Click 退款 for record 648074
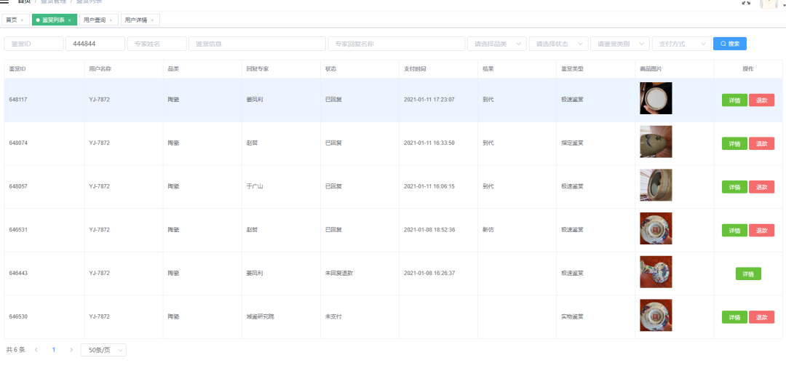786x371 pixels. pyautogui.click(x=761, y=143)
